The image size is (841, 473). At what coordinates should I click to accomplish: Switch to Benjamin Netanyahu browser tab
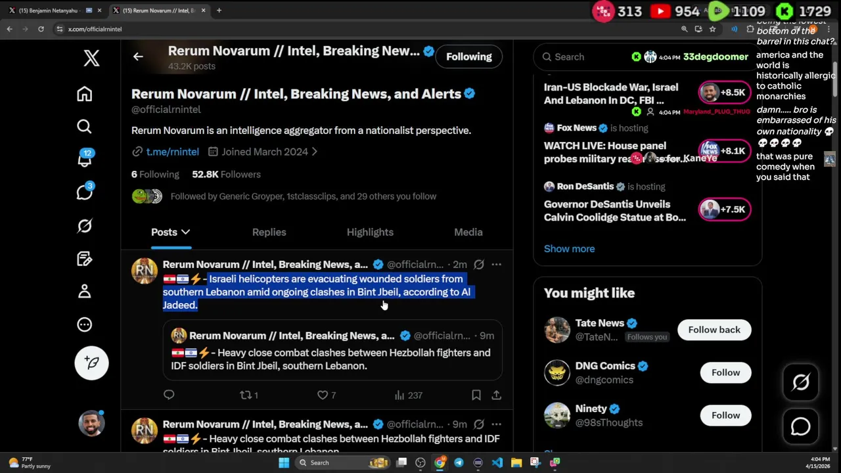[x=53, y=11]
